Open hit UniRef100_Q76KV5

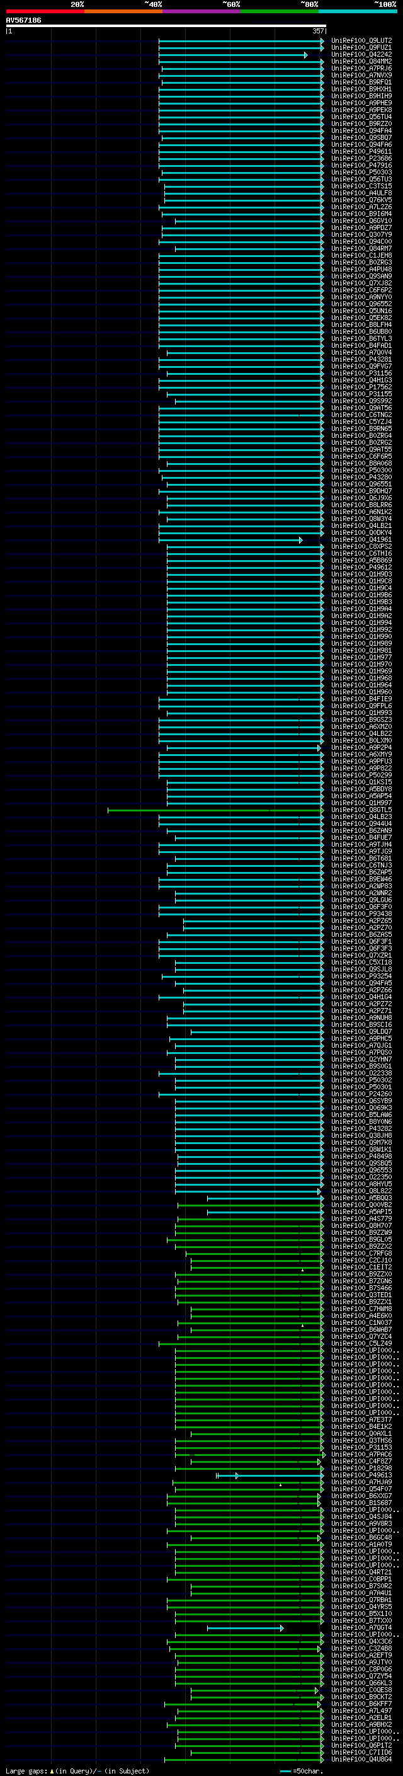pos(361,200)
